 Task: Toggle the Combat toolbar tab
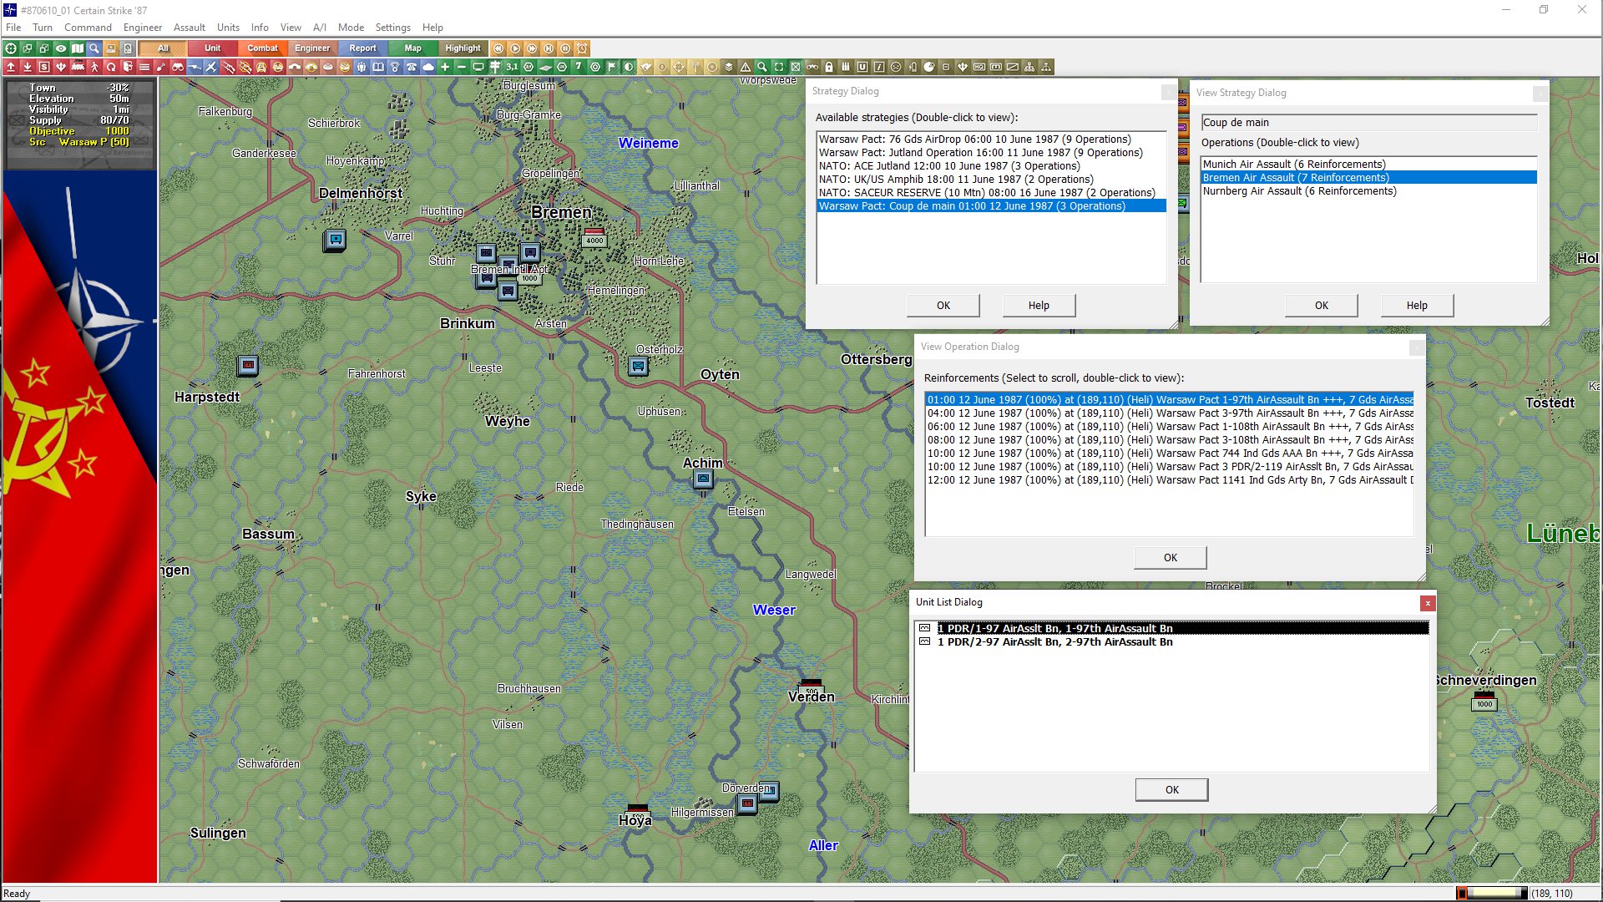262,48
